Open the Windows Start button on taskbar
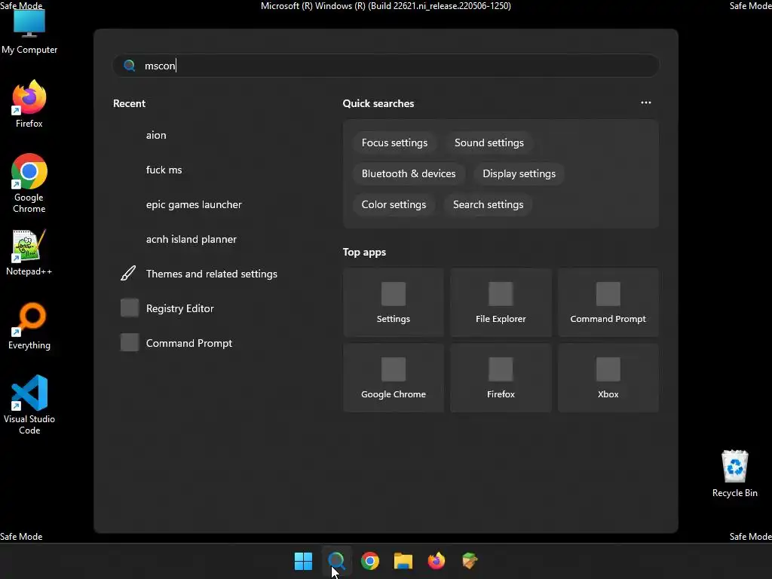 pos(303,561)
